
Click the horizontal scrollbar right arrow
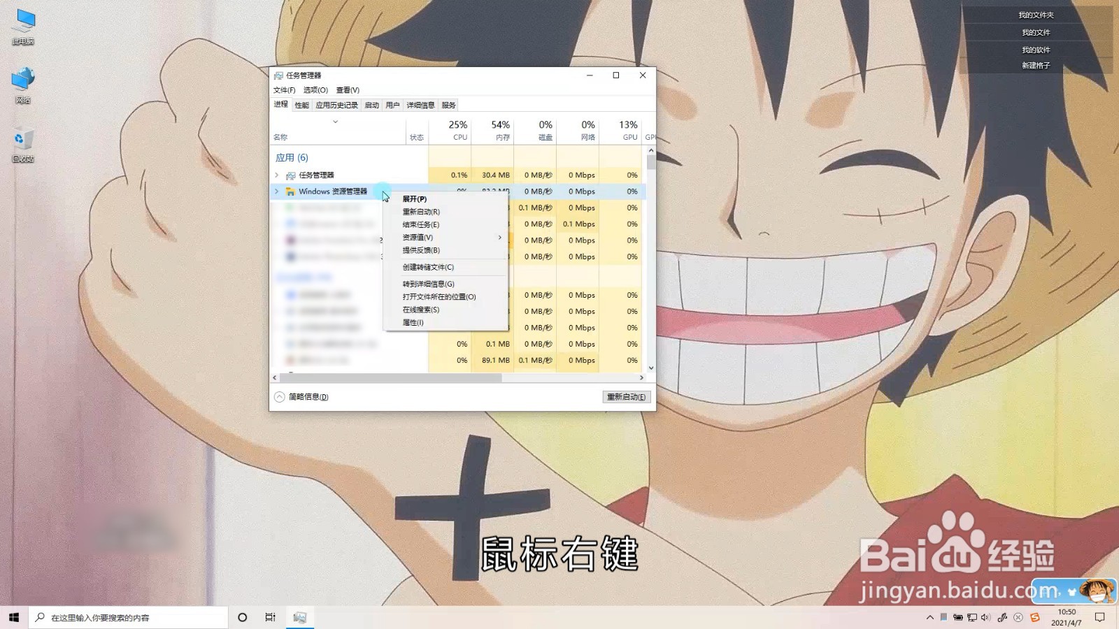pos(641,377)
